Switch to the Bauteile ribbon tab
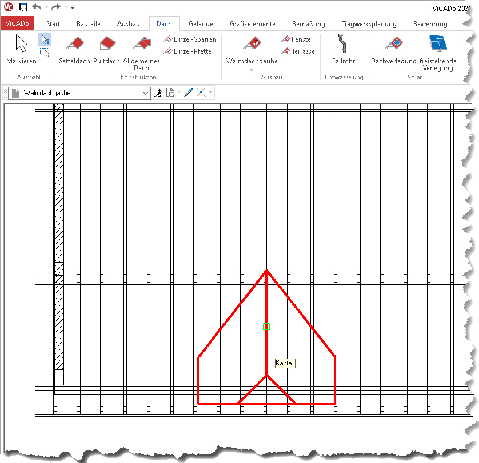Screen dimensions: 479x463 pyautogui.click(x=88, y=24)
